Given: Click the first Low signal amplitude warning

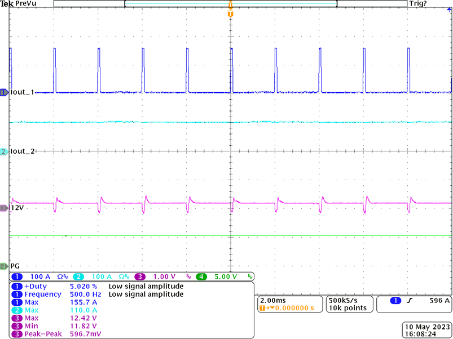Looking at the screenshot, I should point(146,286).
